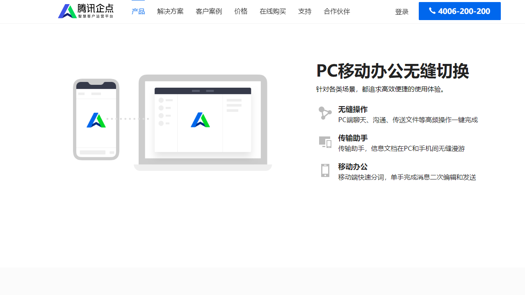Click the 传输助手 feature heading

click(353, 138)
